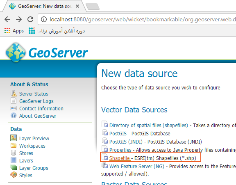The height and width of the screenshot is (185, 236).
Task: Choose the PostGIS (JNDI) data source
Action: [126, 142]
